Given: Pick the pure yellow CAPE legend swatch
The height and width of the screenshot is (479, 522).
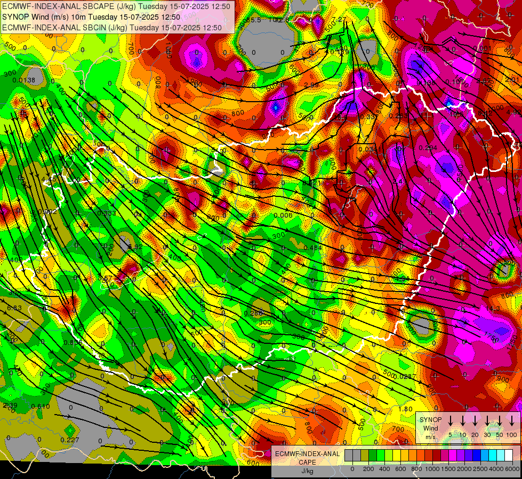Looking at the screenshot, I should [397, 455].
